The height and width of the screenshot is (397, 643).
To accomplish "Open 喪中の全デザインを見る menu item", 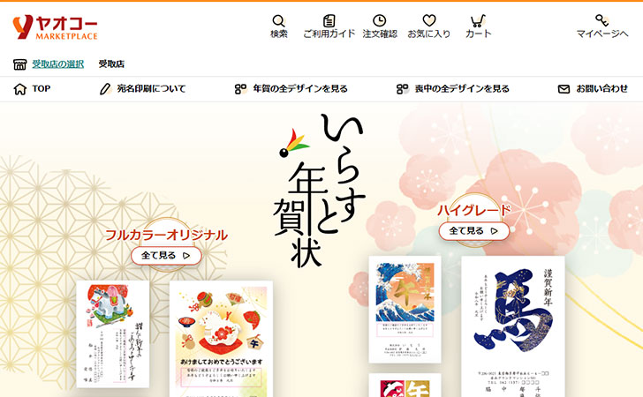I will (x=453, y=89).
